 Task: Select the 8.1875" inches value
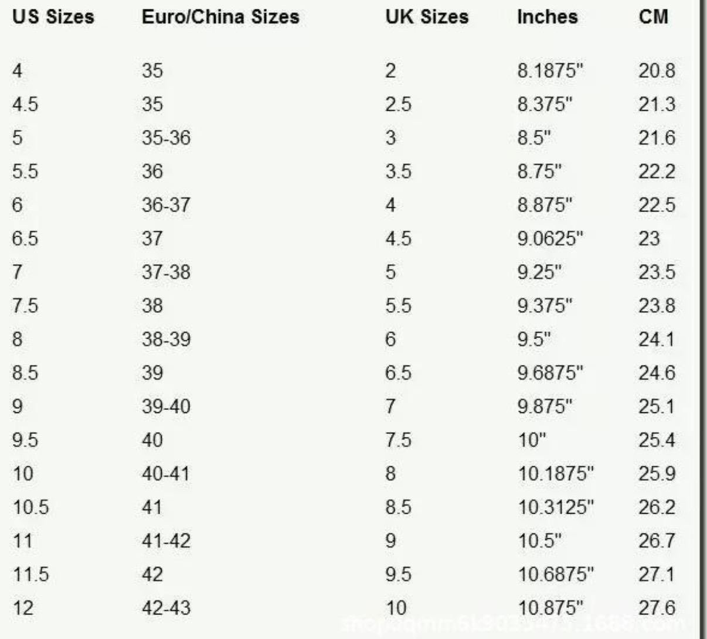[550, 71]
